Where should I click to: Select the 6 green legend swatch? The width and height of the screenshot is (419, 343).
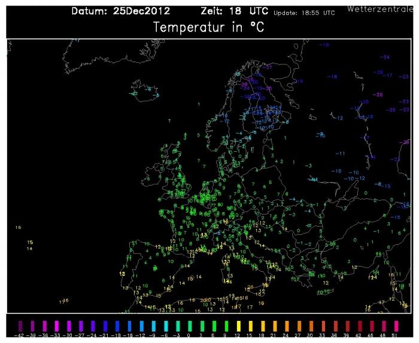tap(215, 326)
